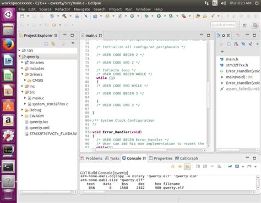Open the Debug dropdown arrow
This screenshot has height=203, width=261.
click(153, 16)
